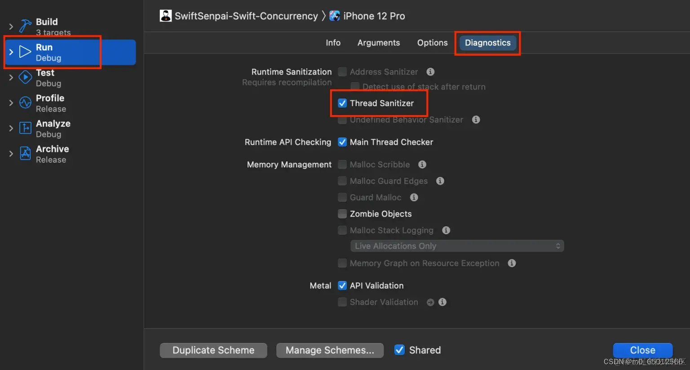The image size is (690, 370).
Task: Select the Profile Release row label
Action: tap(51, 103)
